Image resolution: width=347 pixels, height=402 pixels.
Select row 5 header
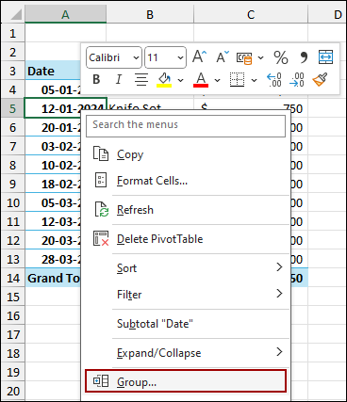tap(12, 108)
